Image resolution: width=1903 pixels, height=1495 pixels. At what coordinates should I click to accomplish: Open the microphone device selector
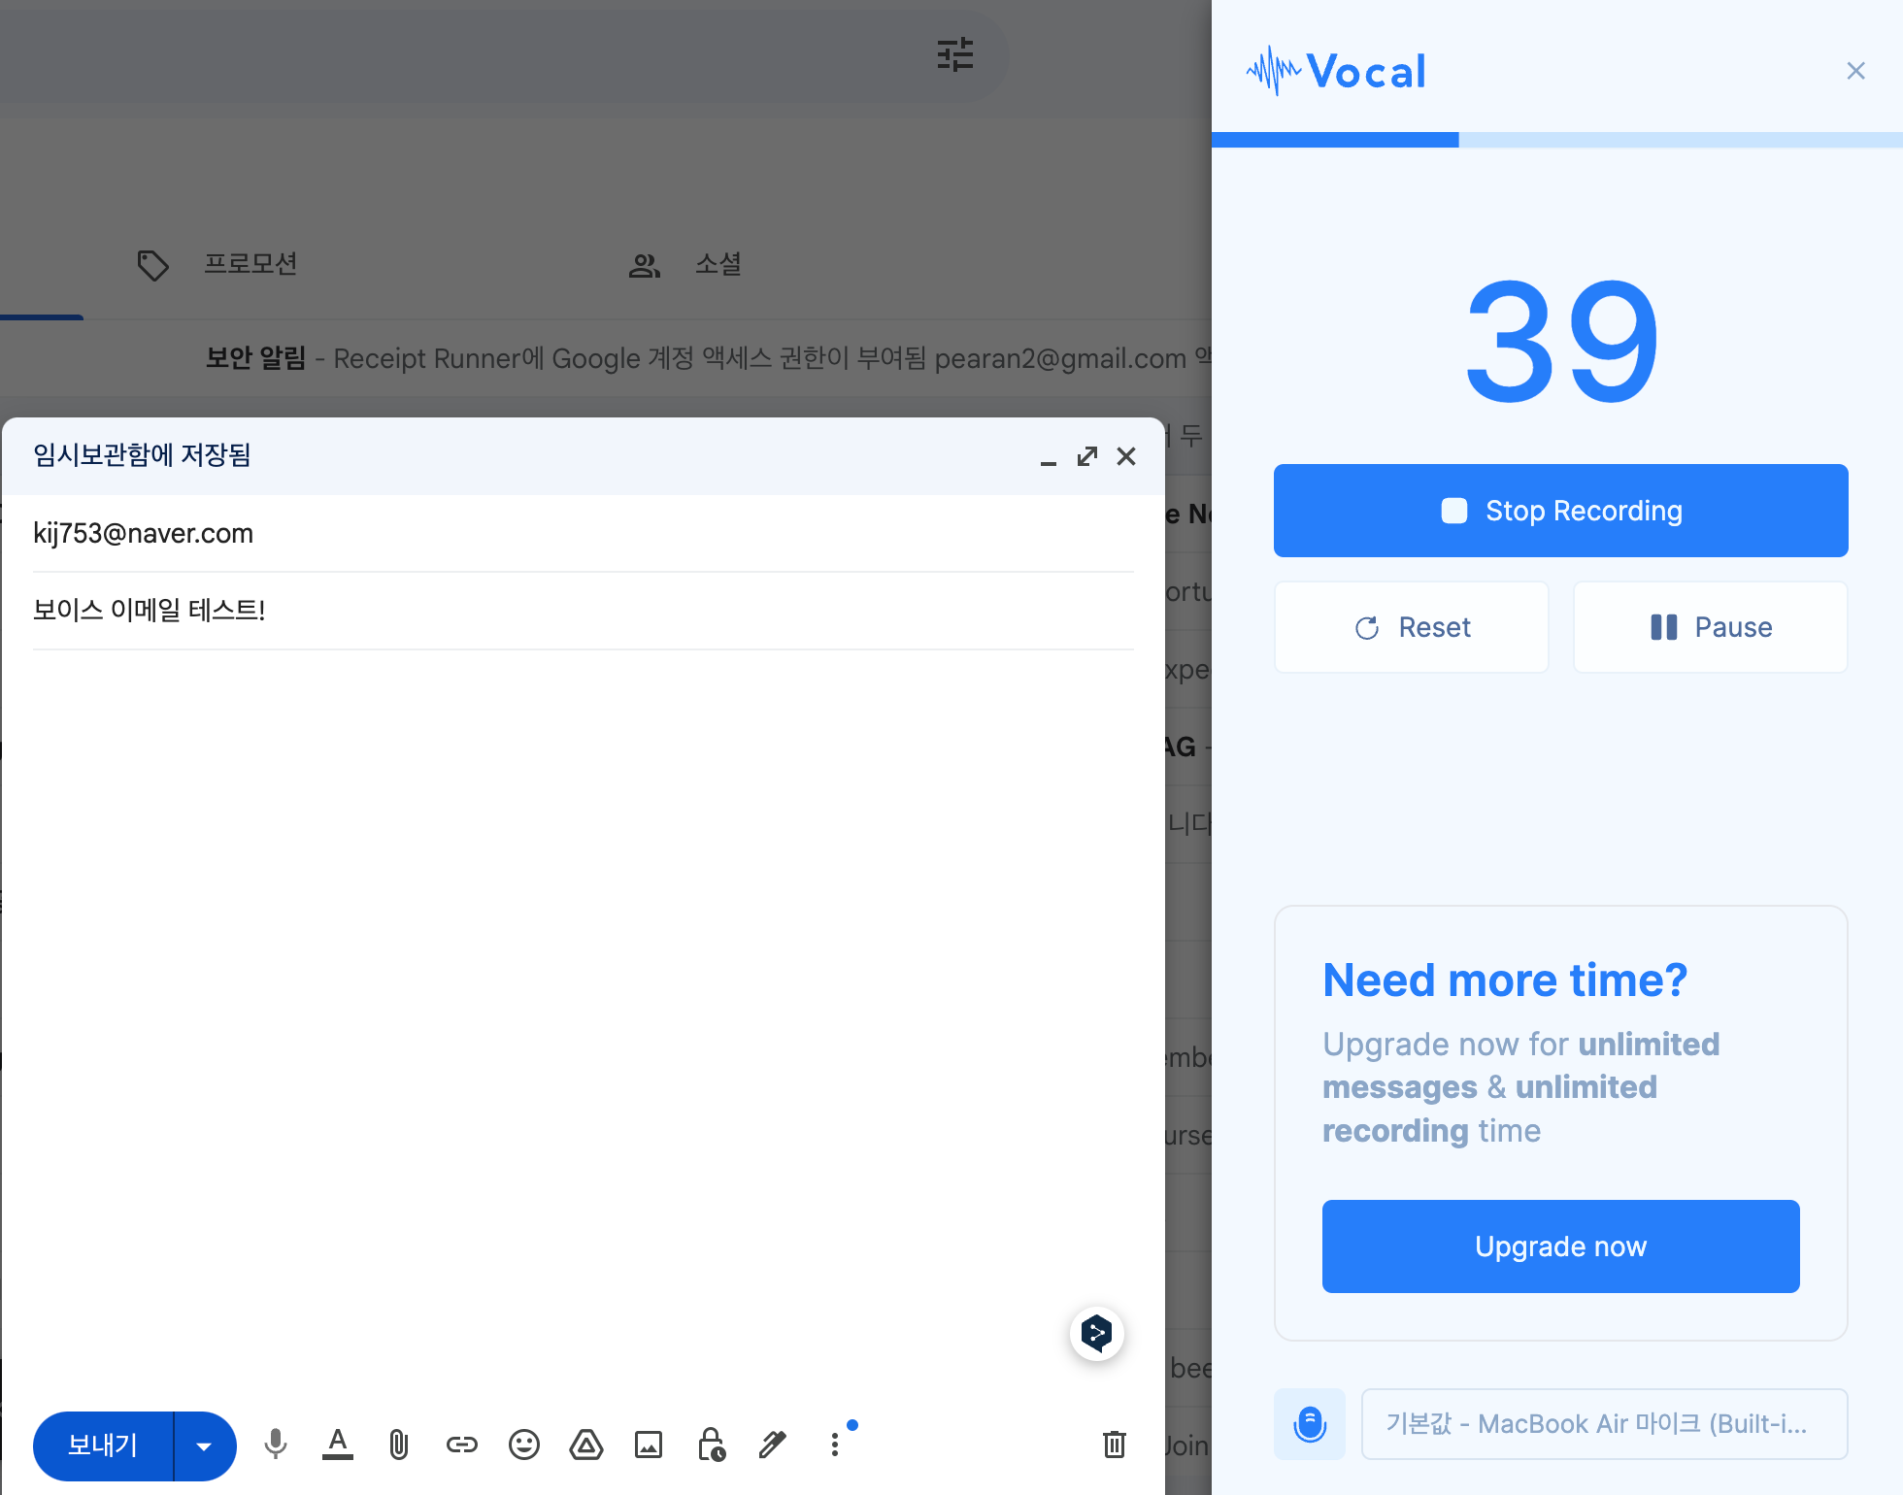[x=1604, y=1424]
